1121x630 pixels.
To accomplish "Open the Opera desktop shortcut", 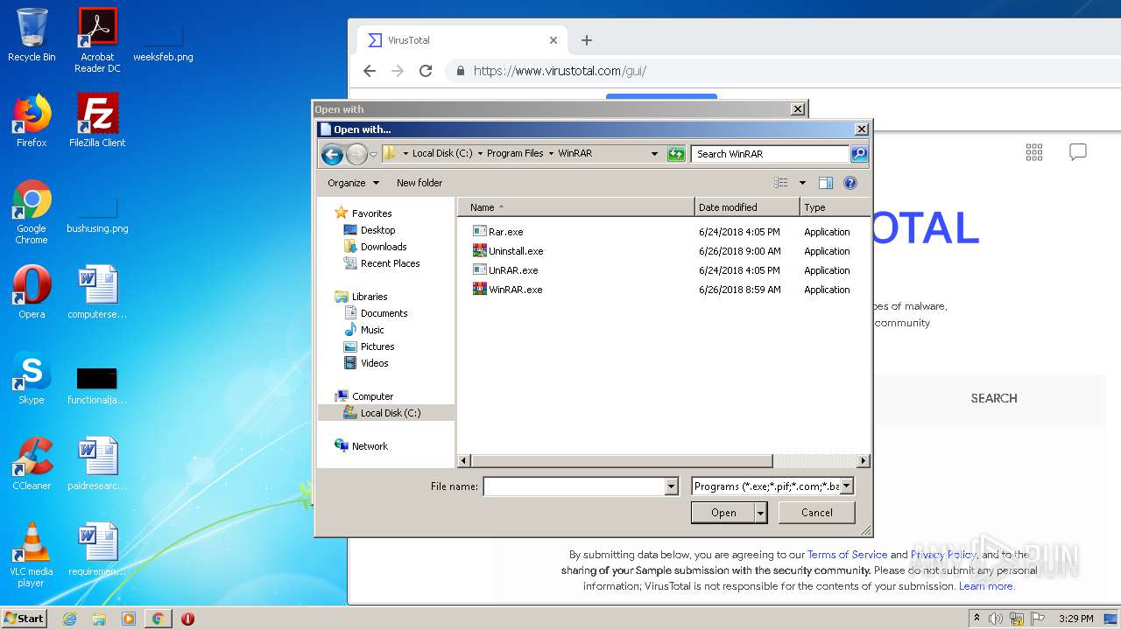I will (32, 292).
